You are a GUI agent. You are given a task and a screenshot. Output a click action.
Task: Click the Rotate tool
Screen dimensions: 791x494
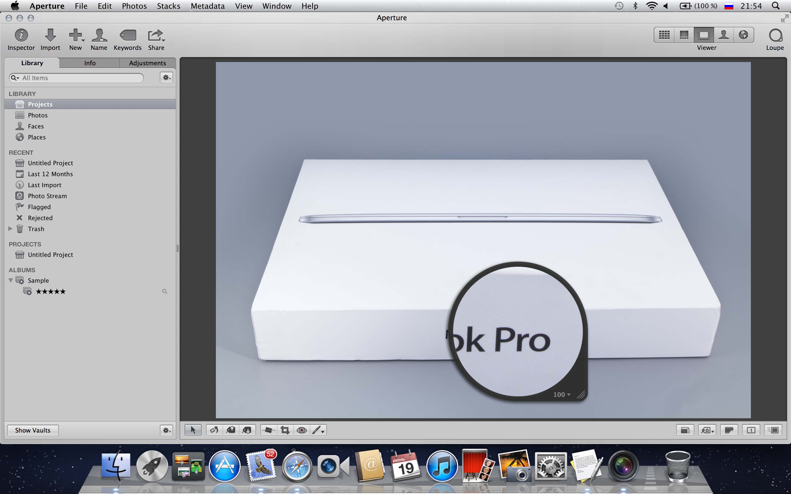click(x=214, y=430)
